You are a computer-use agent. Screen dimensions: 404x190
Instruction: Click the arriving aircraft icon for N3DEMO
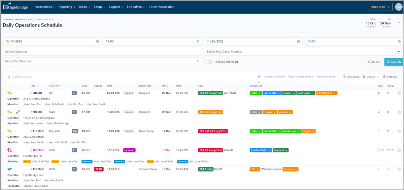point(9,93)
